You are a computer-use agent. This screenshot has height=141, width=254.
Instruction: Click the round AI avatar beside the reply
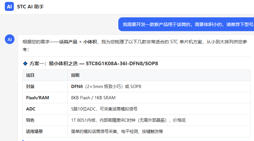(x=10, y=39)
